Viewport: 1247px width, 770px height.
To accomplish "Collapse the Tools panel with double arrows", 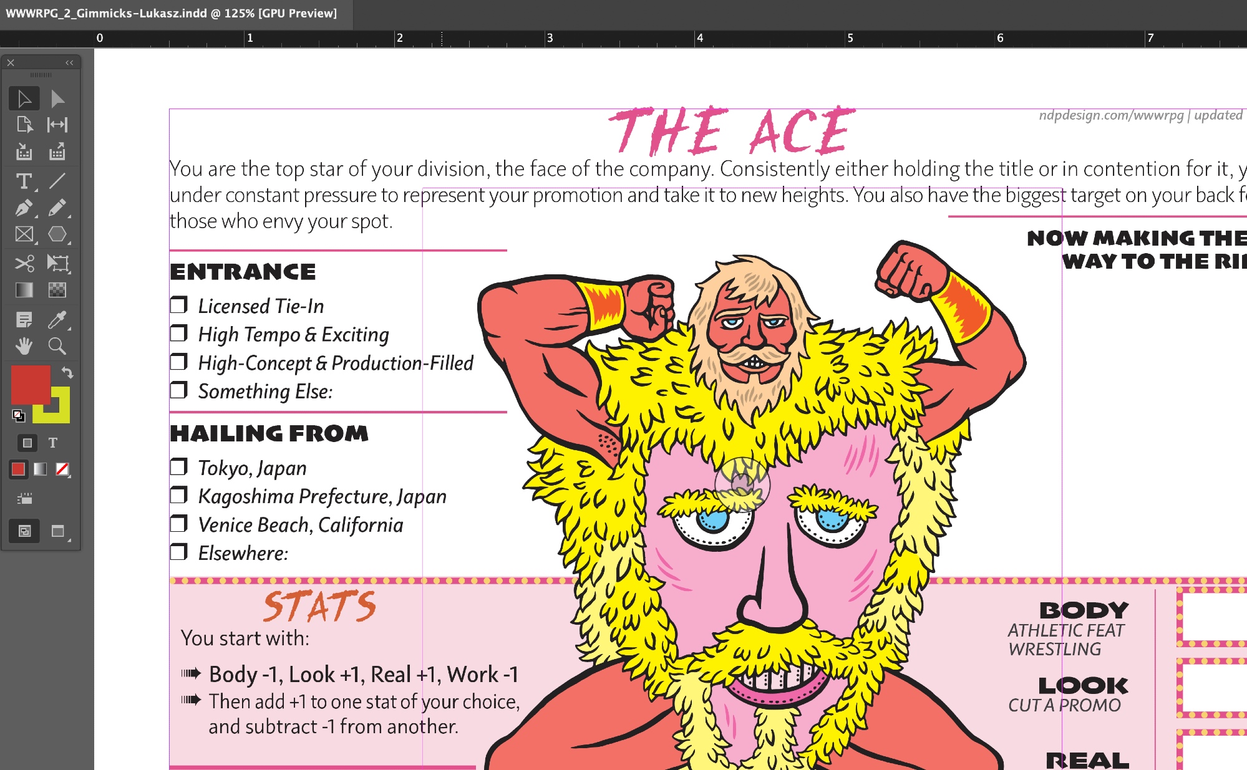I will pyautogui.click(x=69, y=62).
